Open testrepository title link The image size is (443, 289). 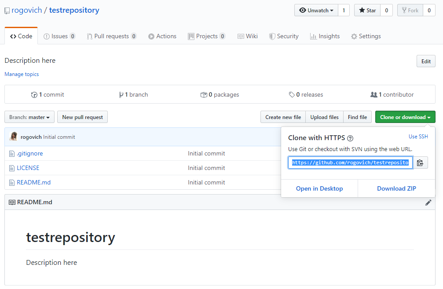[x=74, y=10]
